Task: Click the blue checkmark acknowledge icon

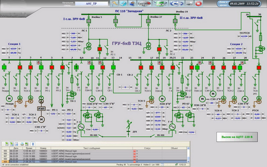Action: tap(123, 4)
